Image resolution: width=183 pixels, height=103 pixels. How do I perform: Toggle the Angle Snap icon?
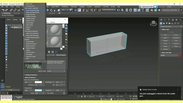(x=87, y=10)
